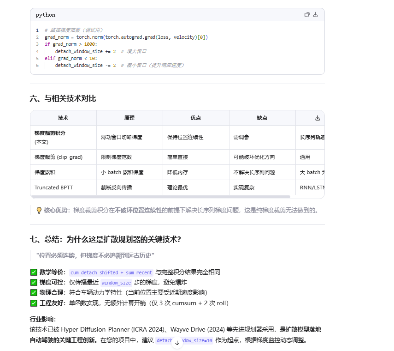394x351 pixels.
Task: Click the 行业影响 label
Action: (x=43, y=319)
